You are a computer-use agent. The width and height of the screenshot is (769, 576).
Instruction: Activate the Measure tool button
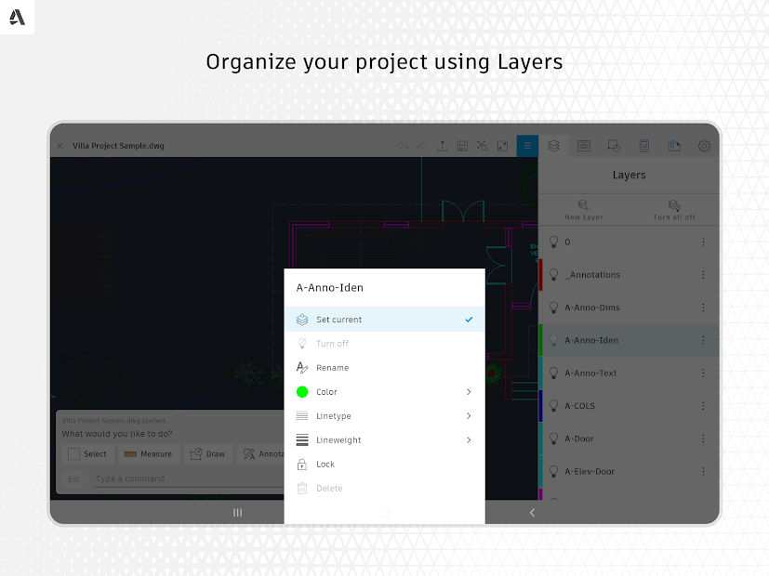pyautogui.click(x=148, y=453)
